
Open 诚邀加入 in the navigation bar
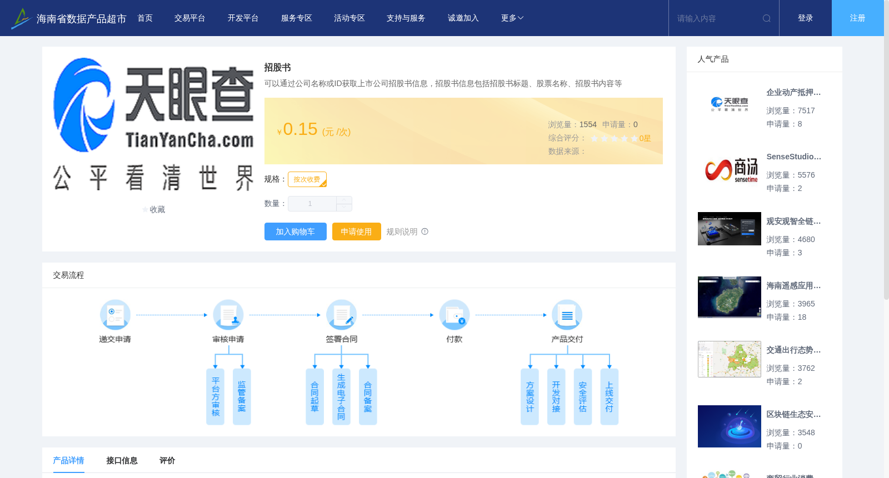pyautogui.click(x=463, y=18)
